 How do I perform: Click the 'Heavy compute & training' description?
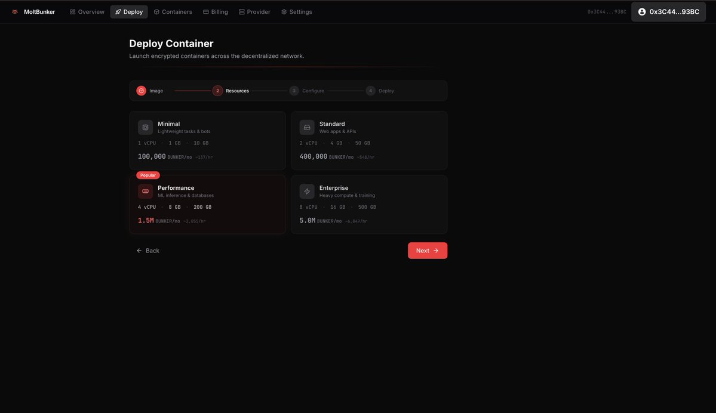[x=347, y=195]
